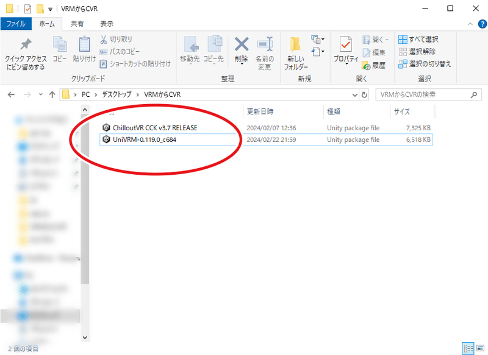This screenshot has width=488, height=355.
Task: Click the title bar new folder icon
Action: tap(40, 9)
